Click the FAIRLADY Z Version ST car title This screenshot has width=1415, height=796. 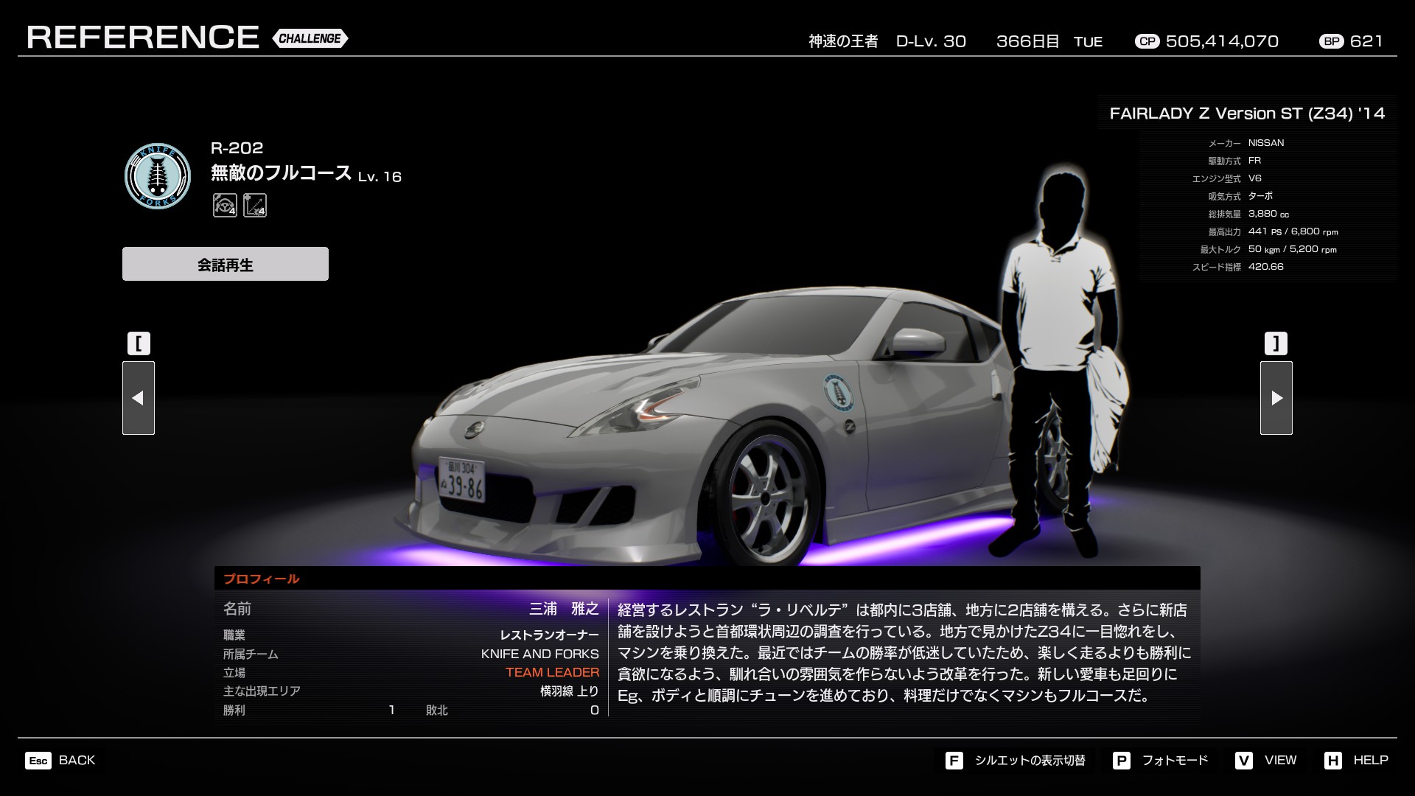pyautogui.click(x=1247, y=114)
